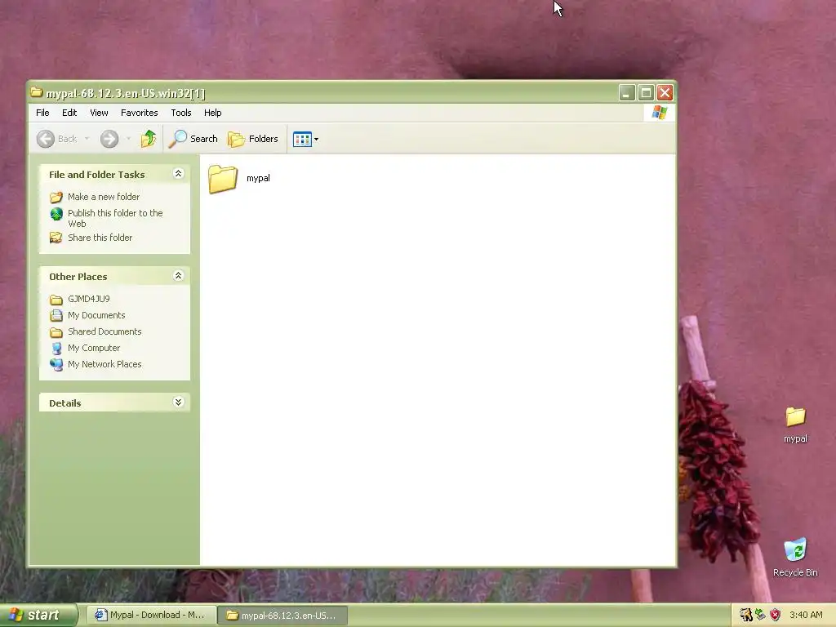This screenshot has height=627, width=836.
Task: Collapse File and Folder Tasks panel
Action: click(x=179, y=174)
